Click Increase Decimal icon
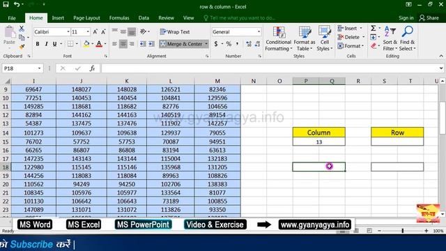This screenshot has width=446, height=251. click(249, 44)
